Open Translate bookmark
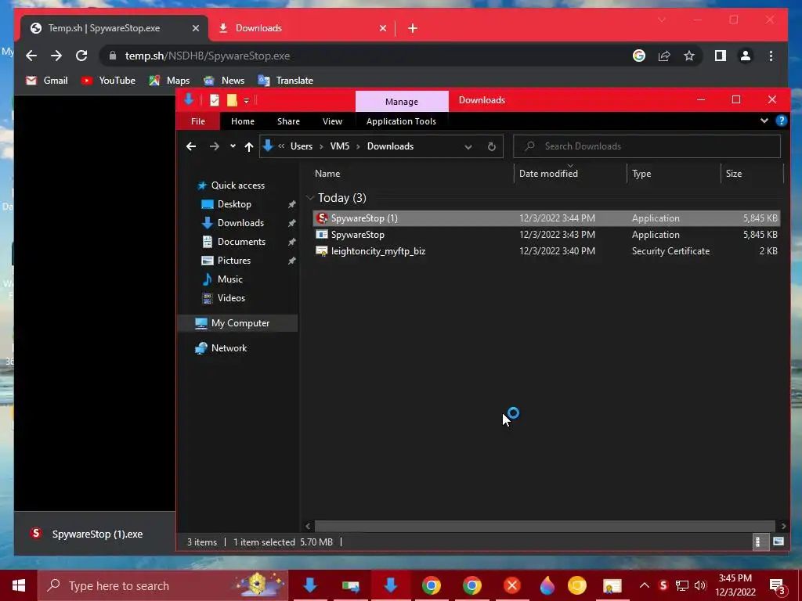Screen dimensions: 802x601 pos(285,81)
